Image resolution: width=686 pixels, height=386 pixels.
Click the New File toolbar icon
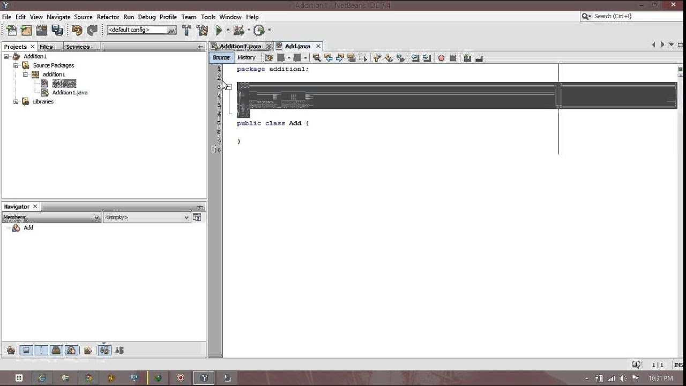pyautogui.click(x=11, y=31)
